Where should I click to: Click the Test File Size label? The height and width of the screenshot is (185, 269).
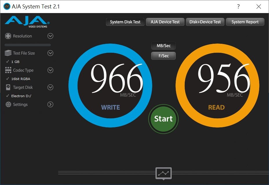(x=24, y=53)
